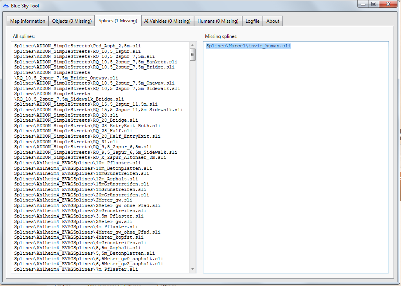Viewport: 401px width, 286px height.
Task: Select the Splines (1 Missing) tab
Action: pos(118,21)
